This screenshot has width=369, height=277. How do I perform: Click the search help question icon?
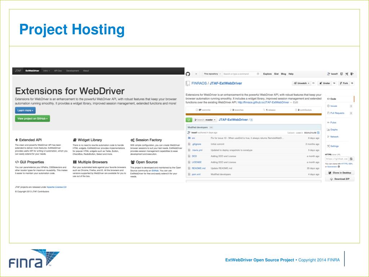pyautogui.click(x=258, y=74)
